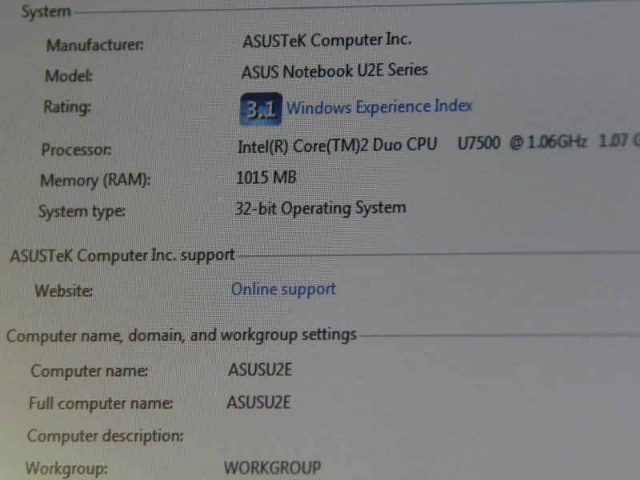The height and width of the screenshot is (480, 640).
Task: Click the 'System type:' label
Action: point(82,211)
